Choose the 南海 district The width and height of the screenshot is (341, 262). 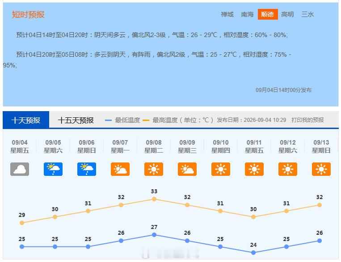(x=247, y=14)
